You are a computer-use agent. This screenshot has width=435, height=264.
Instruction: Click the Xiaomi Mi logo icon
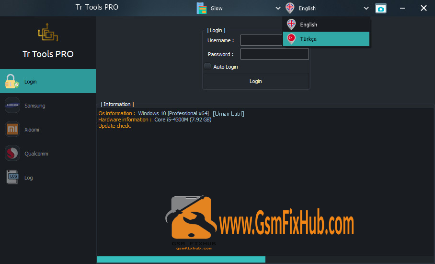12,129
